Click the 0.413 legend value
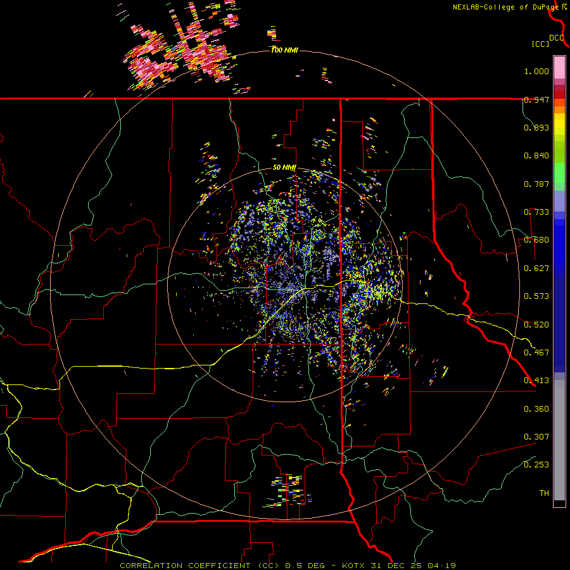570x570 pixels. click(x=536, y=381)
